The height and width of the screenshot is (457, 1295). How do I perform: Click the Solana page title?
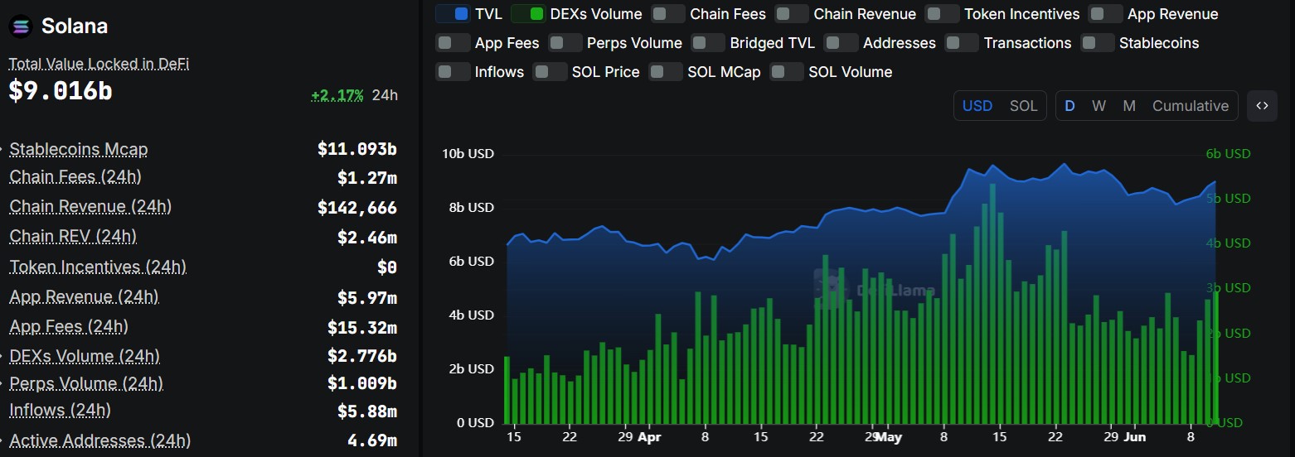[75, 26]
